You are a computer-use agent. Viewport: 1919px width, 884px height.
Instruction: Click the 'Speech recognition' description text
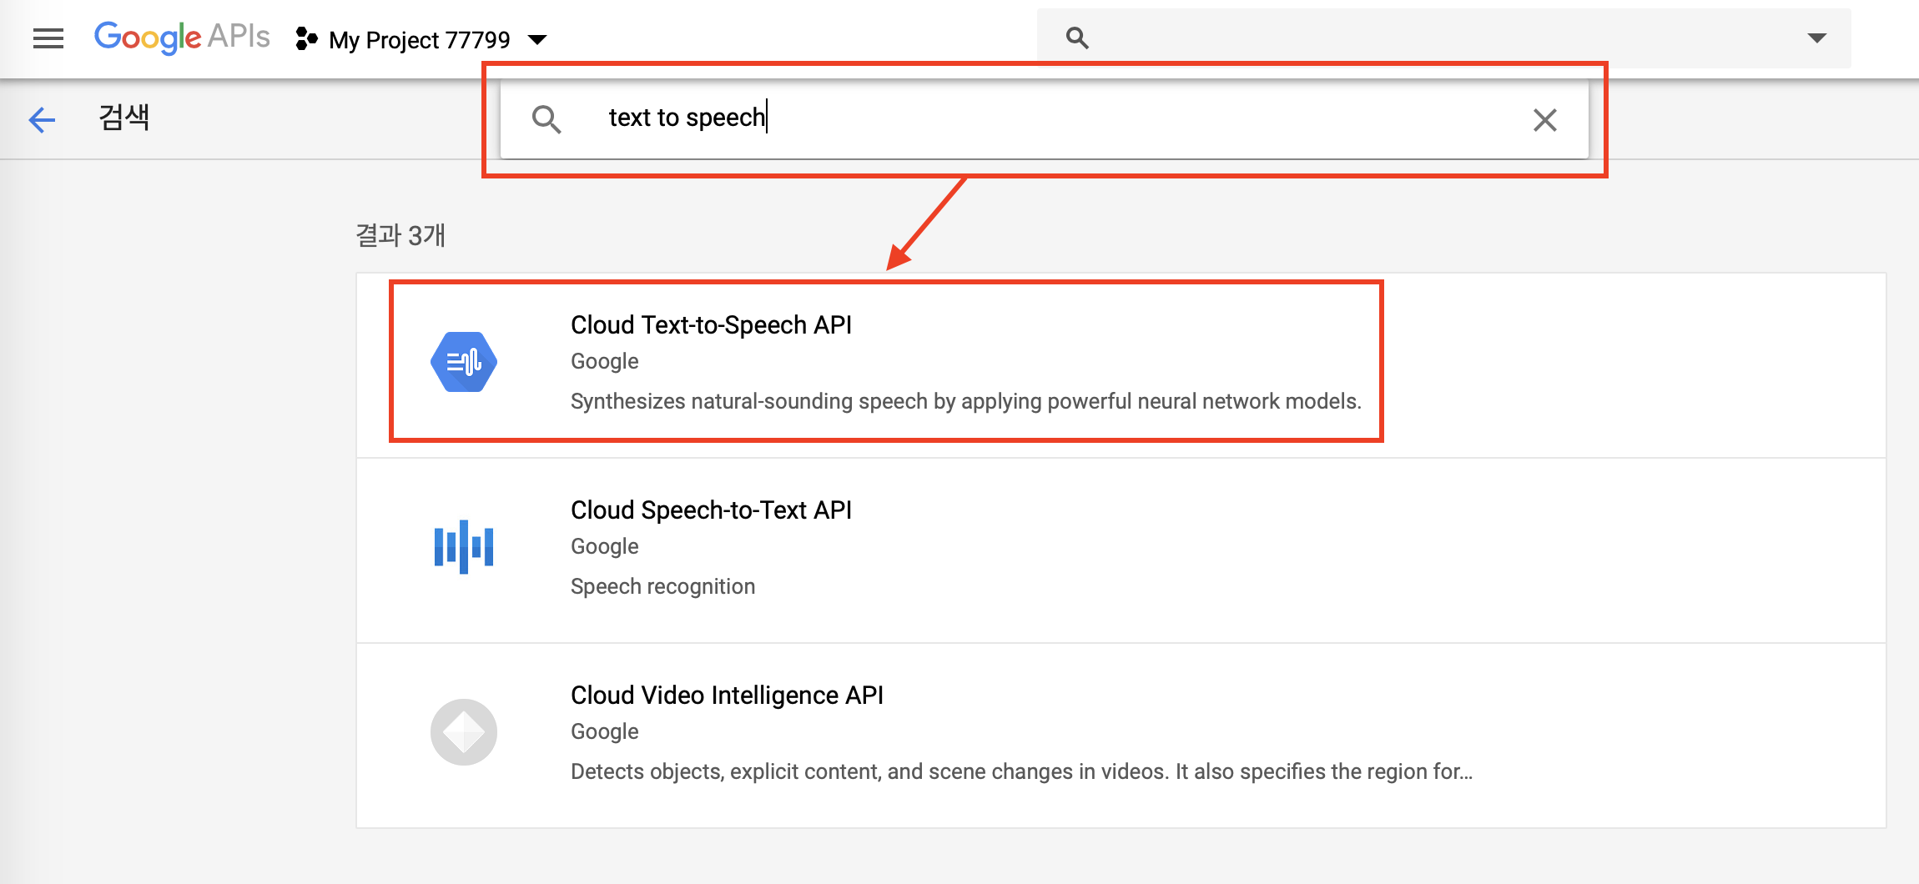coord(662,586)
